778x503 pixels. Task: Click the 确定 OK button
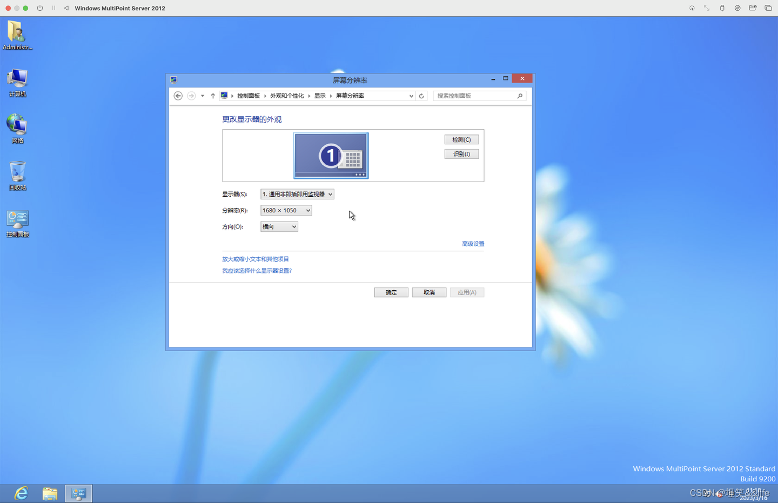pos(391,292)
